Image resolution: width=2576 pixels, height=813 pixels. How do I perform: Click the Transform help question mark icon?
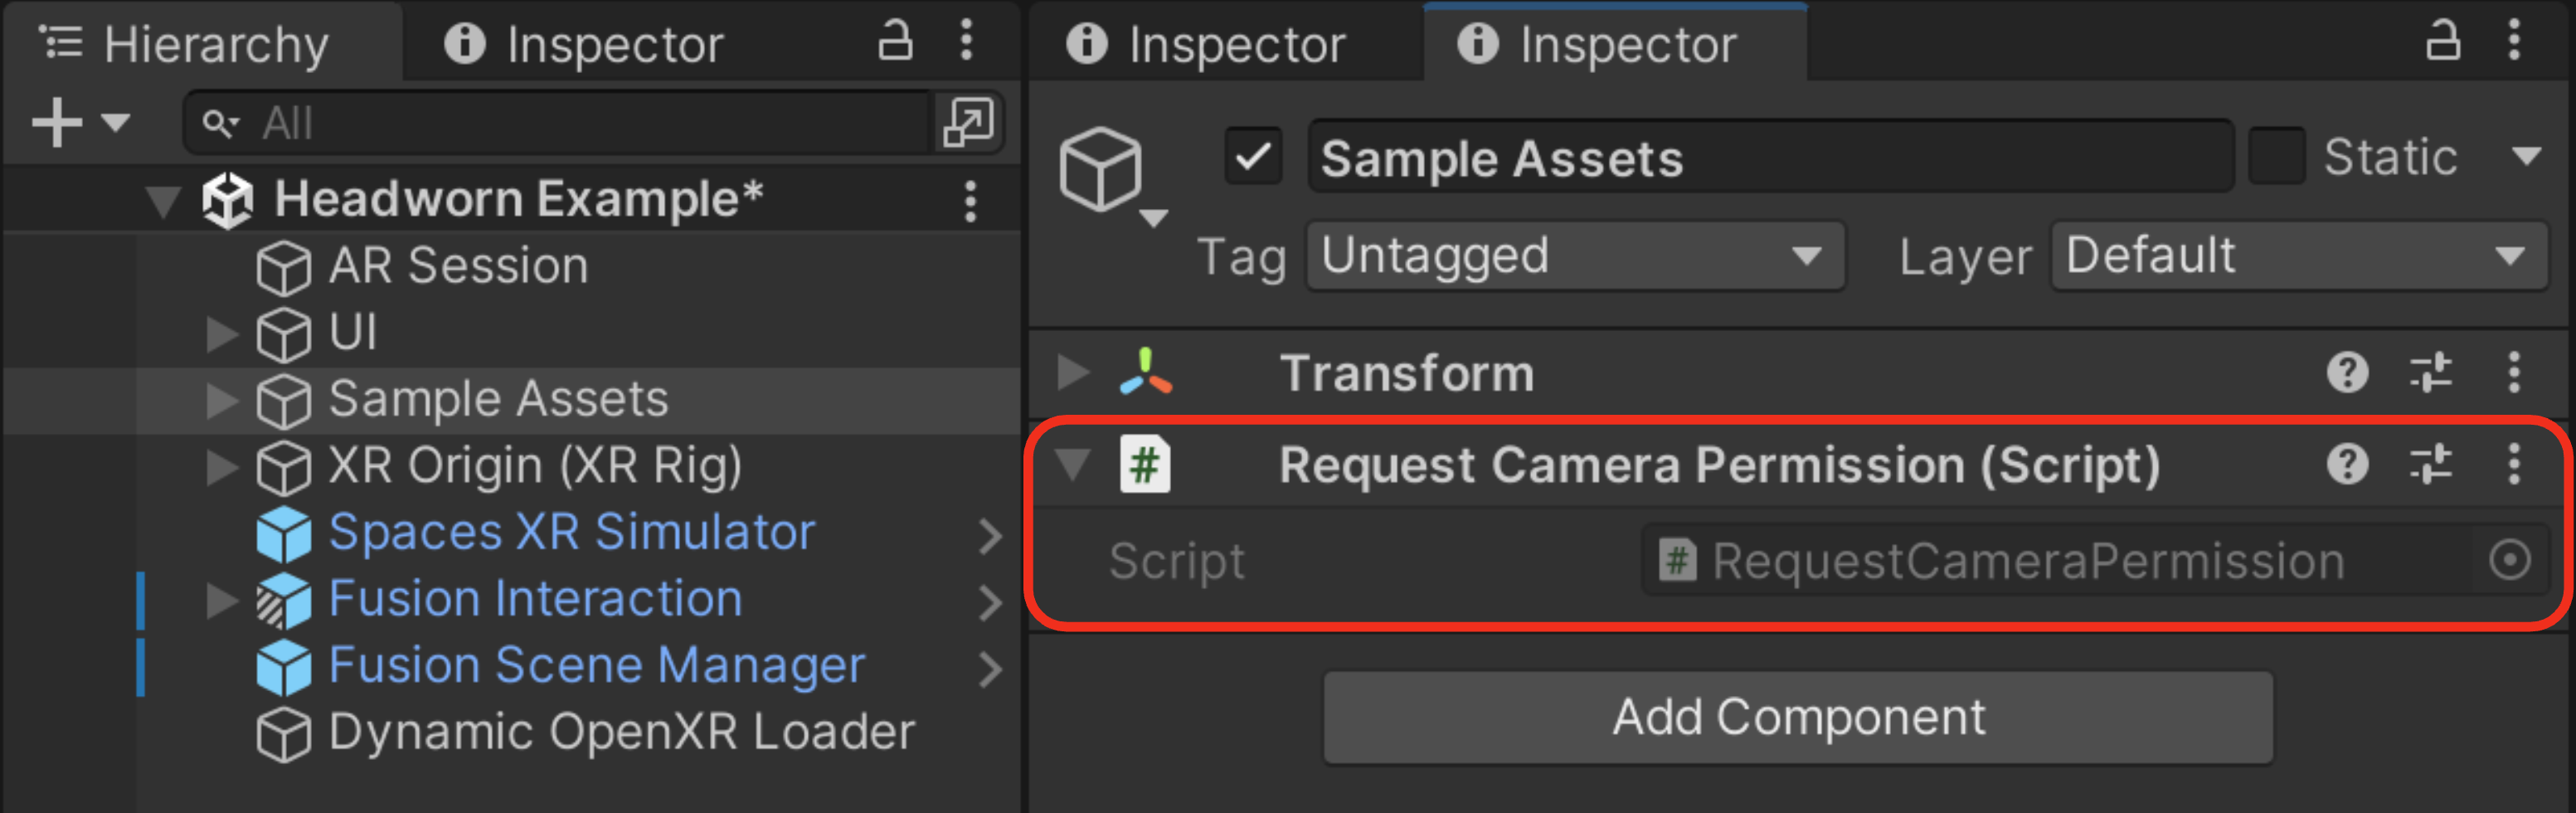point(2347,373)
